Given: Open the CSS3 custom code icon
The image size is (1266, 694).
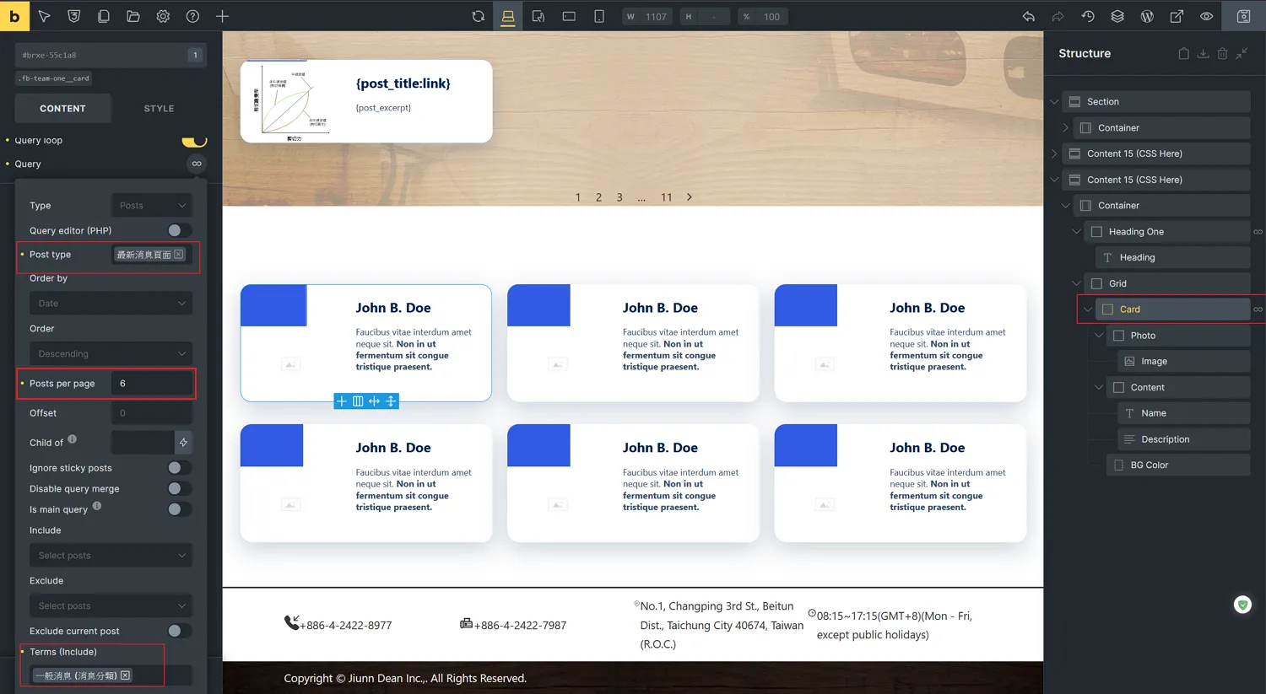Looking at the screenshot, I should tap(74, 16).
